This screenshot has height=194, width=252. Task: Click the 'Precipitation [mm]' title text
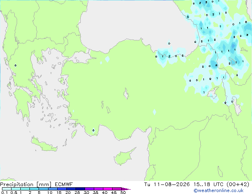(x=26, y=184)
